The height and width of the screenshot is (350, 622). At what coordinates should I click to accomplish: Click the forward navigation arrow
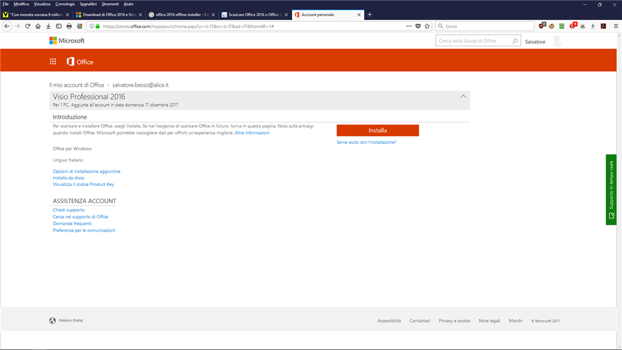tap(17, 26)
